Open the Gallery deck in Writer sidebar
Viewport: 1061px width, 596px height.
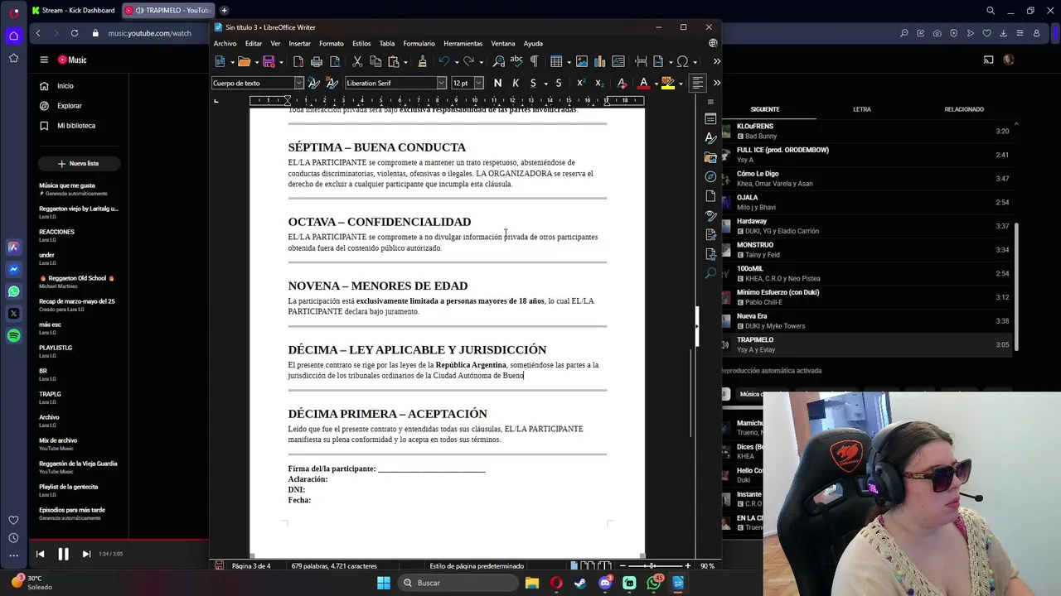click(x=710, y=157)
